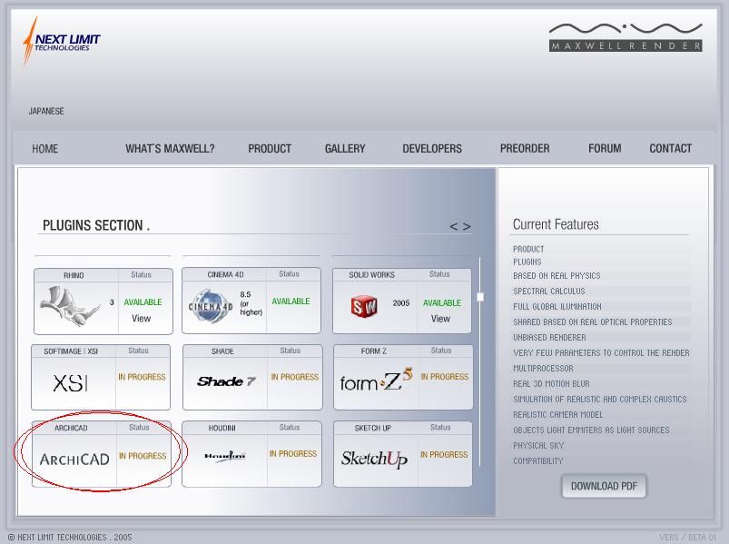729x544 pixels.
Task: Click AVAILABLE status for Cinema 4D
Action: (x=291, y=302)
